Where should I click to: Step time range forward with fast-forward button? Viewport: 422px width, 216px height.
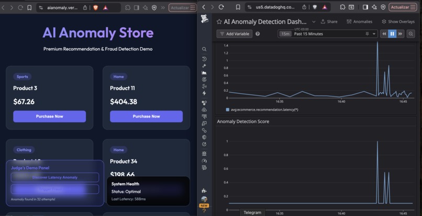click(x=401, y=34)
